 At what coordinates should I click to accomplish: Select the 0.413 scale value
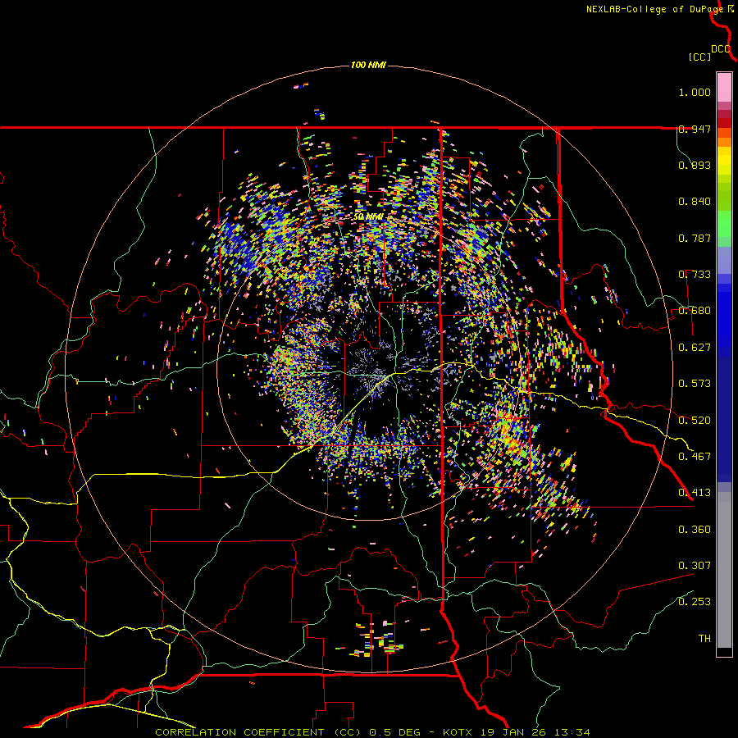(695, 493)
